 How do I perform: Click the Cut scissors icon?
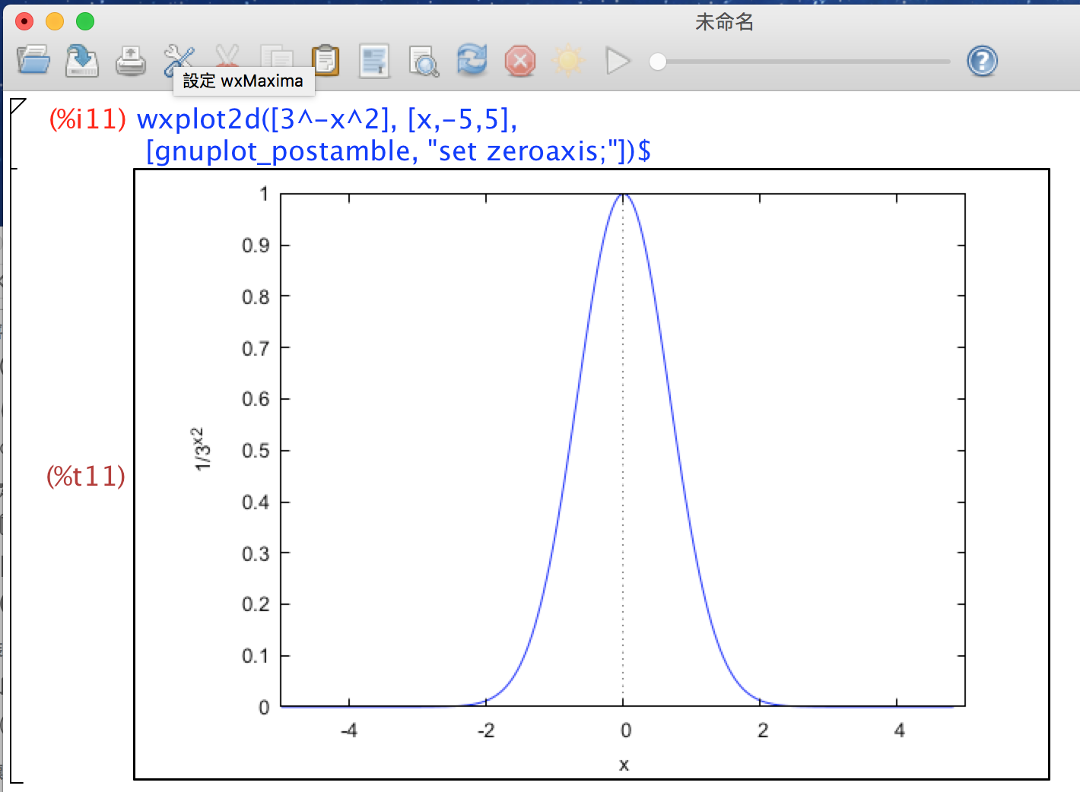click(227, 57)
